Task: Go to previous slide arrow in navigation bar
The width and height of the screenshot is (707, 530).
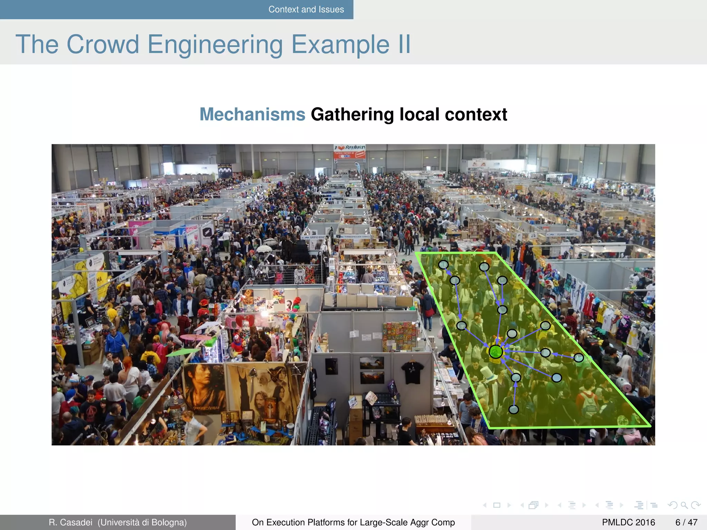Action: tap(485, 505)
